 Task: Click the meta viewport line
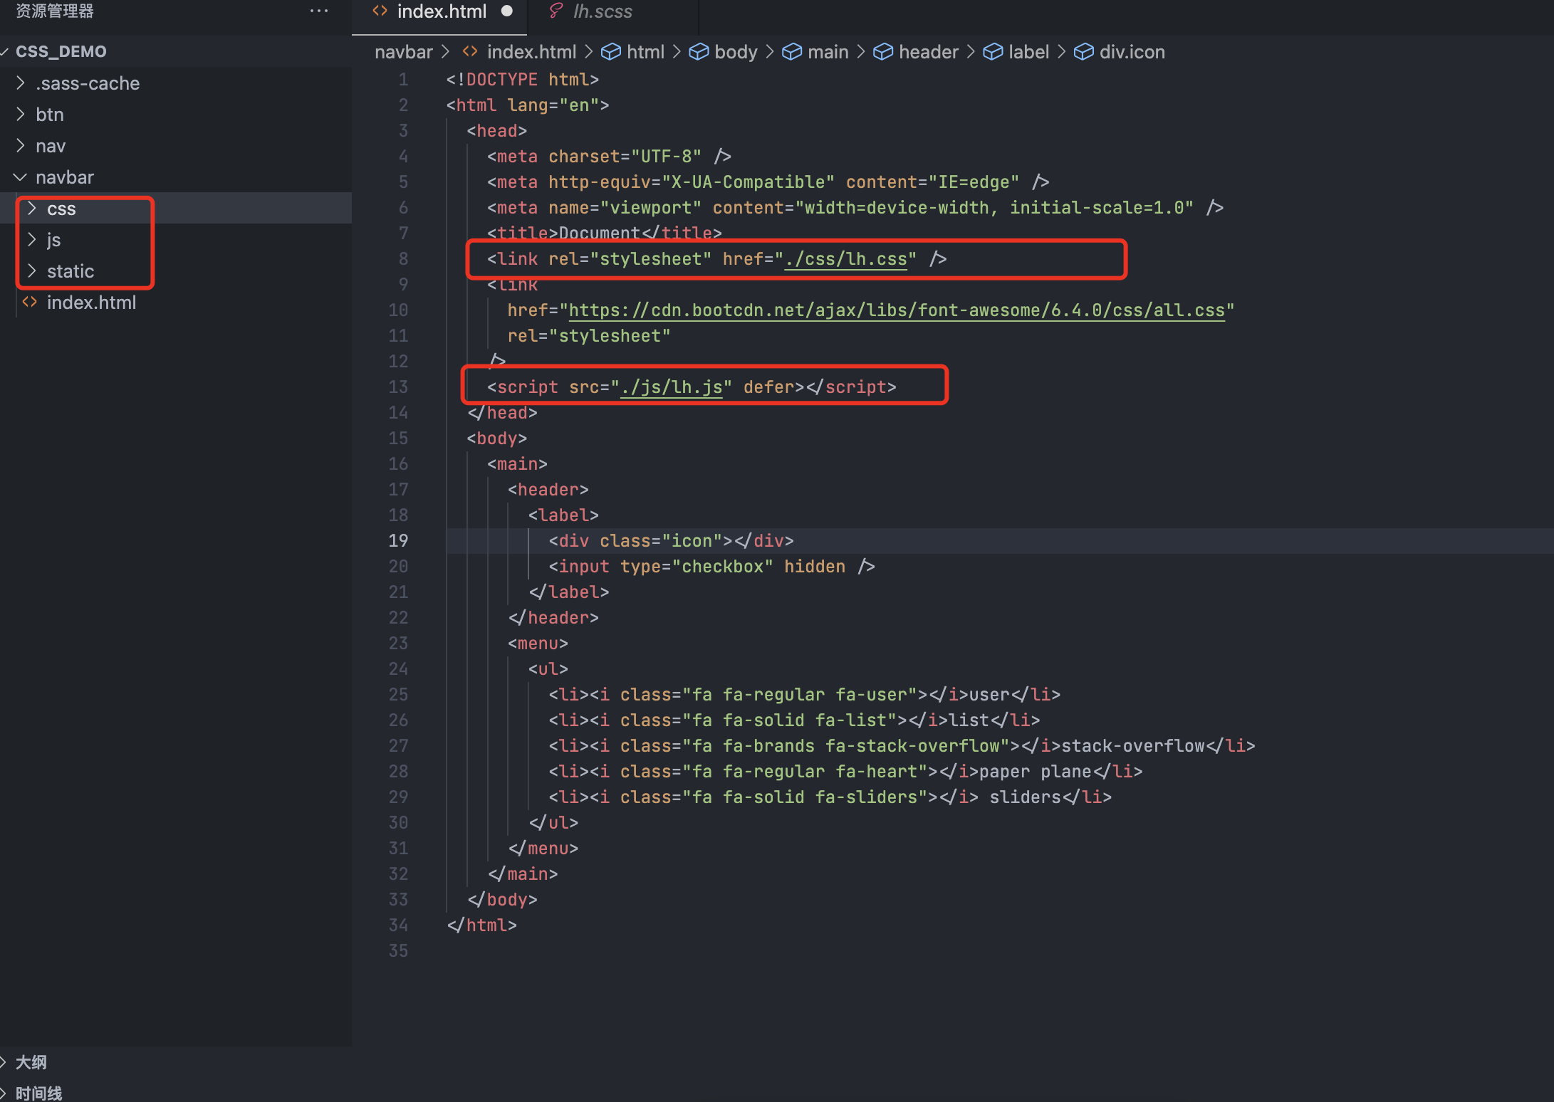(x=855, y=208)
